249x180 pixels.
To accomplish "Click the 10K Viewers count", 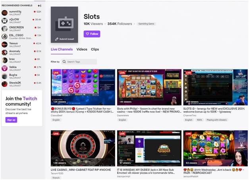I will click(x=93, y=24).
